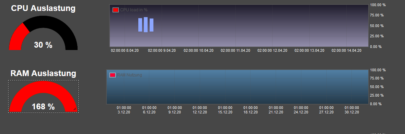Image resolution: width=405 pixels, height=134 pixels.
Task: Click the CPU load in % legend label
Action: click(x=134, y=10)
